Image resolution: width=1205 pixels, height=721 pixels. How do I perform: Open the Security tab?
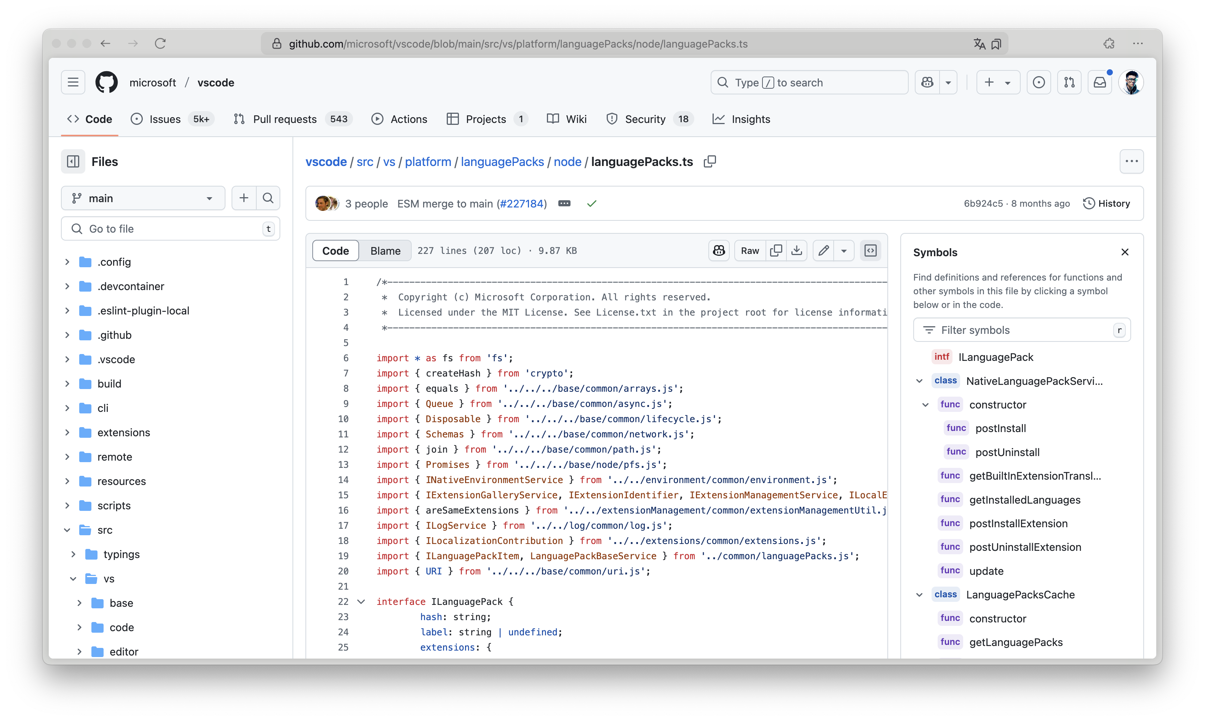click(x=650, y=119)
